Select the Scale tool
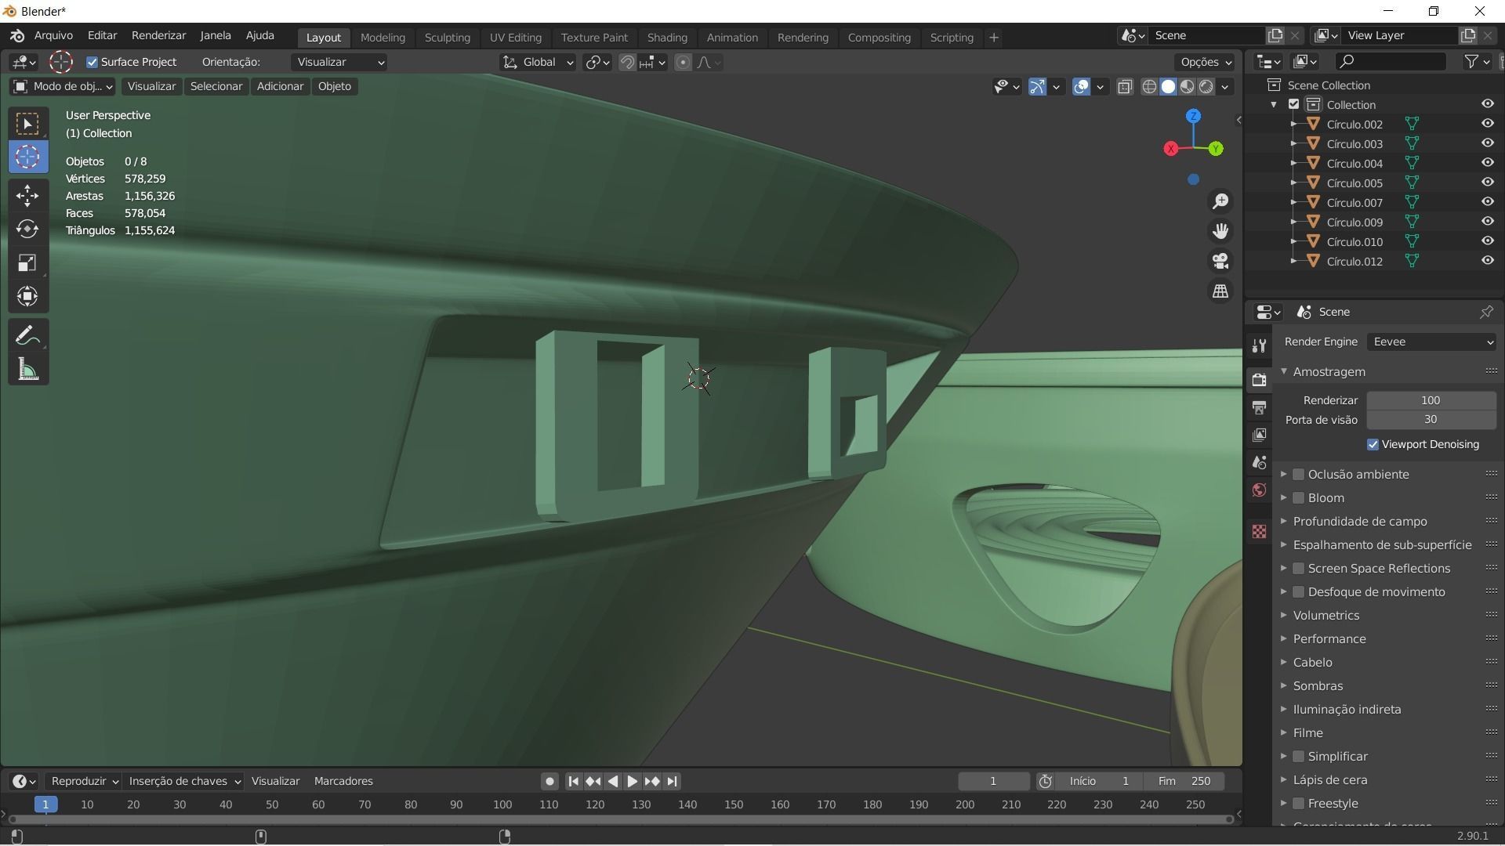This screenshot has height=846, width=1505. (27, 262)
